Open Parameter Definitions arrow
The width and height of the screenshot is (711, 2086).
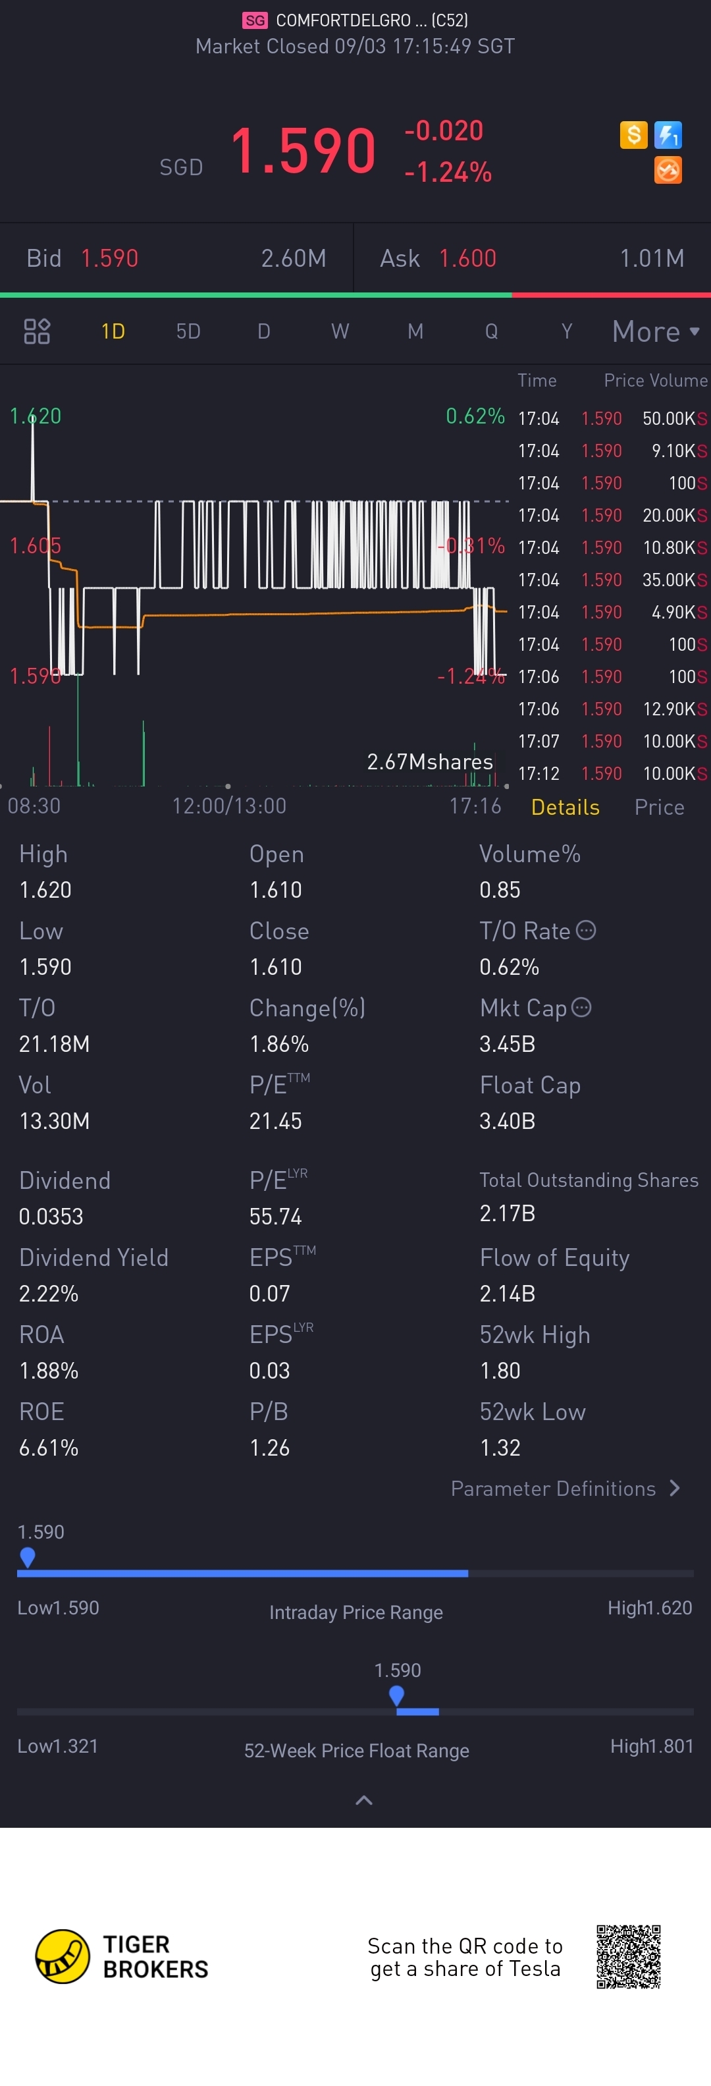coord(675,1489)
